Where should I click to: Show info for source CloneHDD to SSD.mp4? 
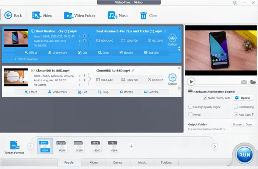(33, 71)
